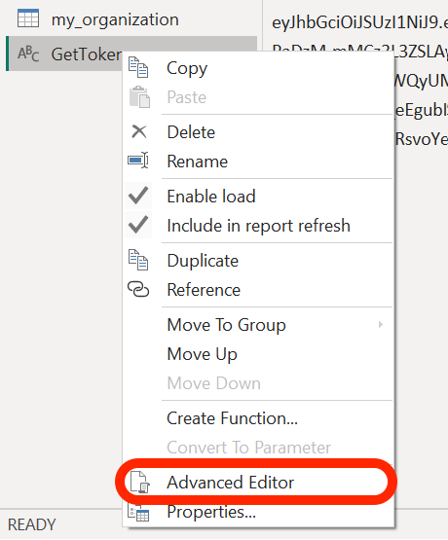Toggle the Enable load checkmark
The image size is (448, 540).
138,196
